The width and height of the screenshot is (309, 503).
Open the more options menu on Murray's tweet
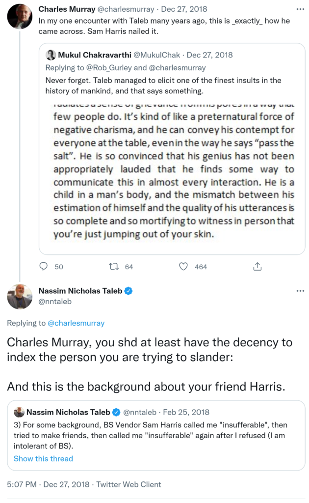[300, 9]
